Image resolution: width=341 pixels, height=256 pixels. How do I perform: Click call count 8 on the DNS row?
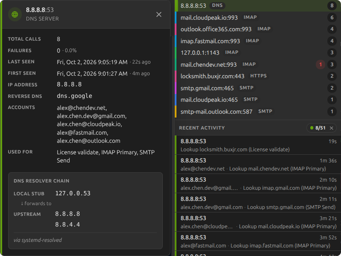click(332, 6)
